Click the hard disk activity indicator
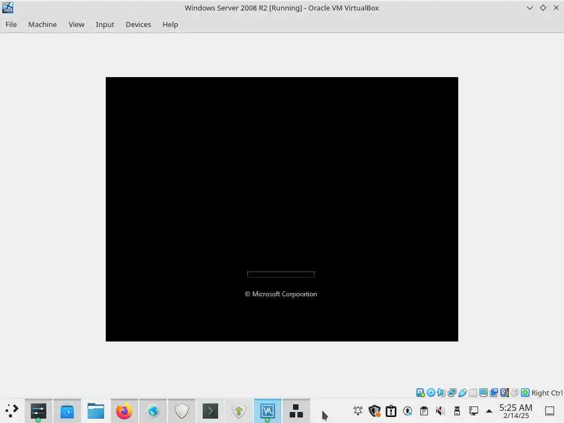Image resolution: width=564 pixels, height=423 pixels. click(x=420, y=392)
